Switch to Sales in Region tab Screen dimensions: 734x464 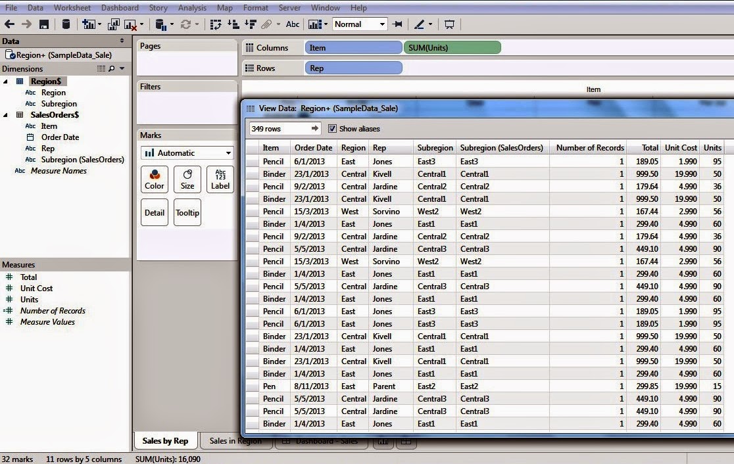[x=235, y=440]
